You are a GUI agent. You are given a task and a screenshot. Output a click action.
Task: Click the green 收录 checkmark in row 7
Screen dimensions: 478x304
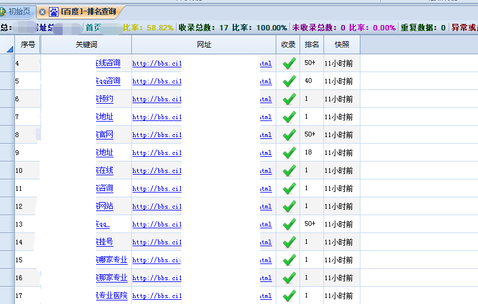click(289, 117)
